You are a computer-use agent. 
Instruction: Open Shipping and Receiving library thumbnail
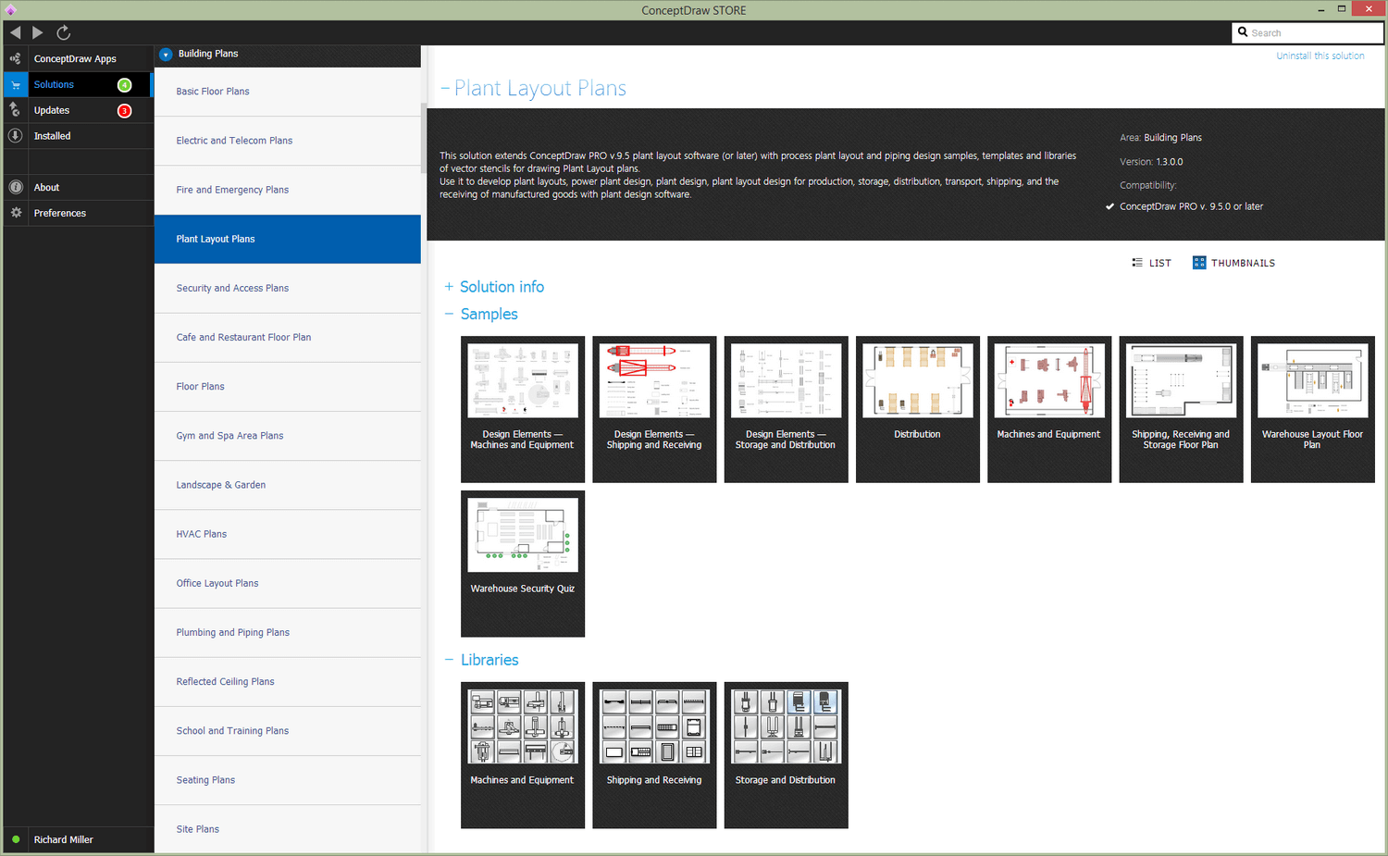point(654,755)
